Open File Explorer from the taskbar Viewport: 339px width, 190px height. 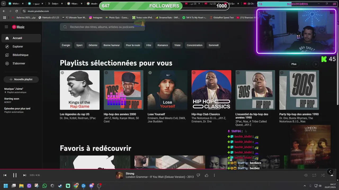(21, 186)
